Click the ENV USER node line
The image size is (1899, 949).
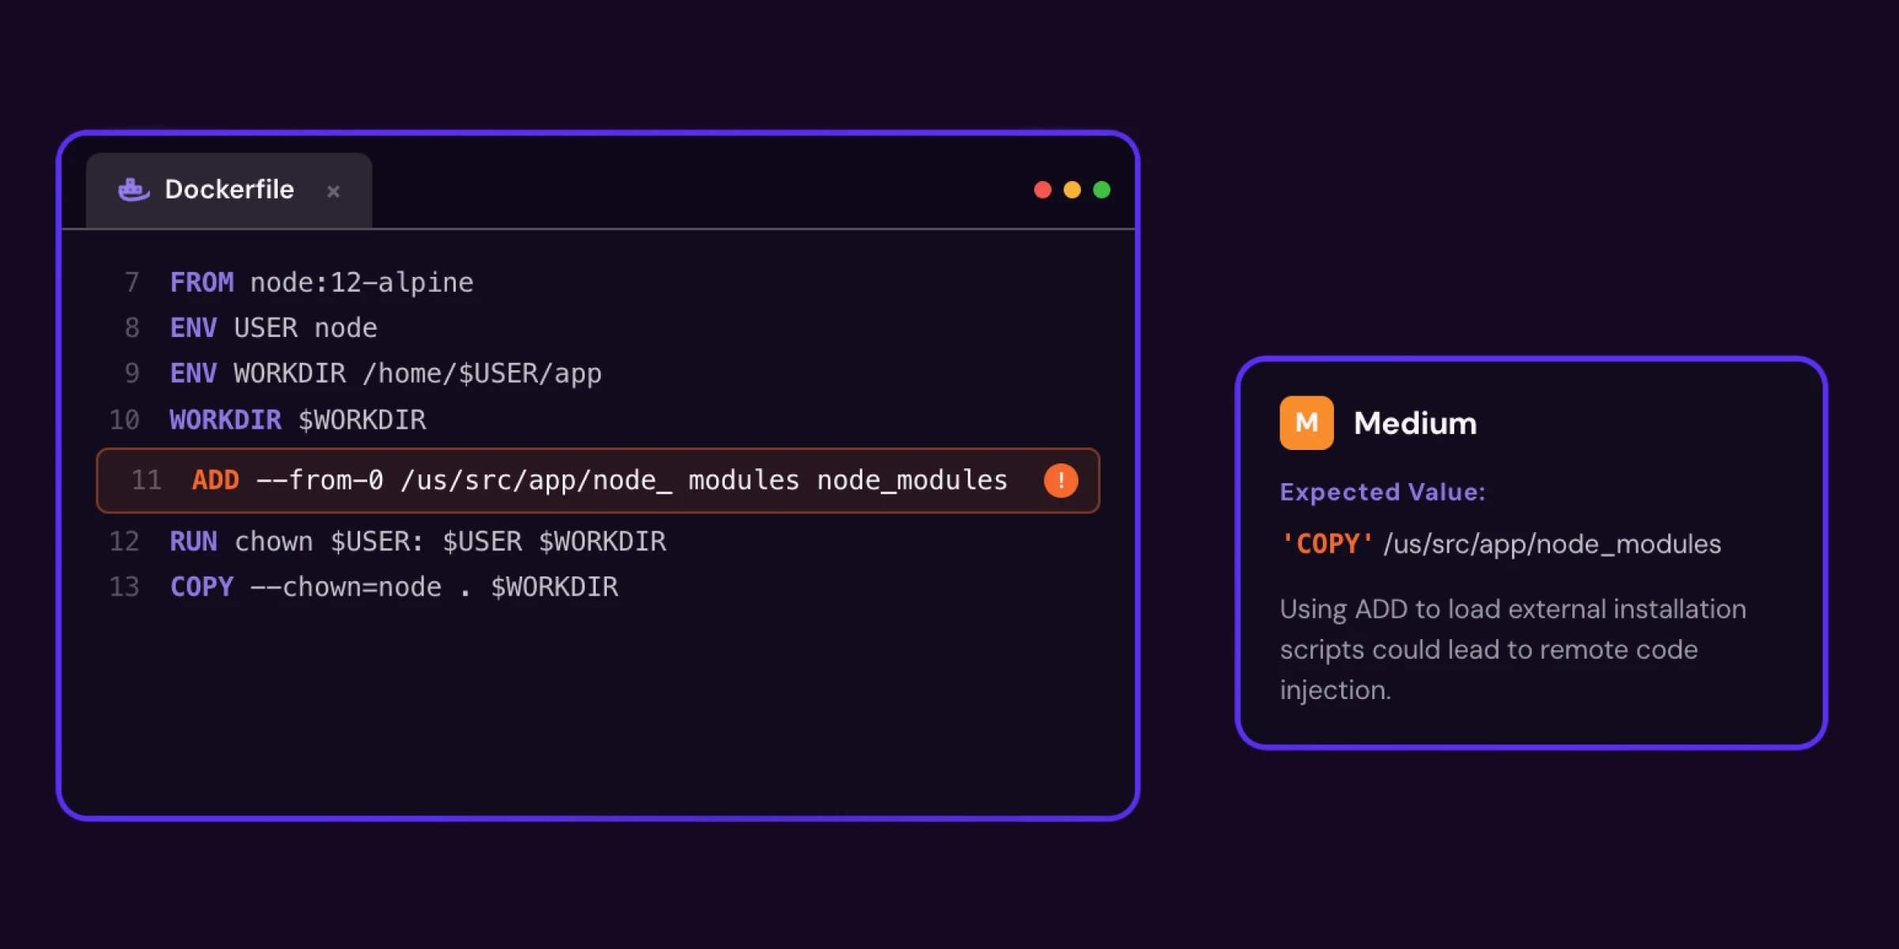[x=274, y=327]
